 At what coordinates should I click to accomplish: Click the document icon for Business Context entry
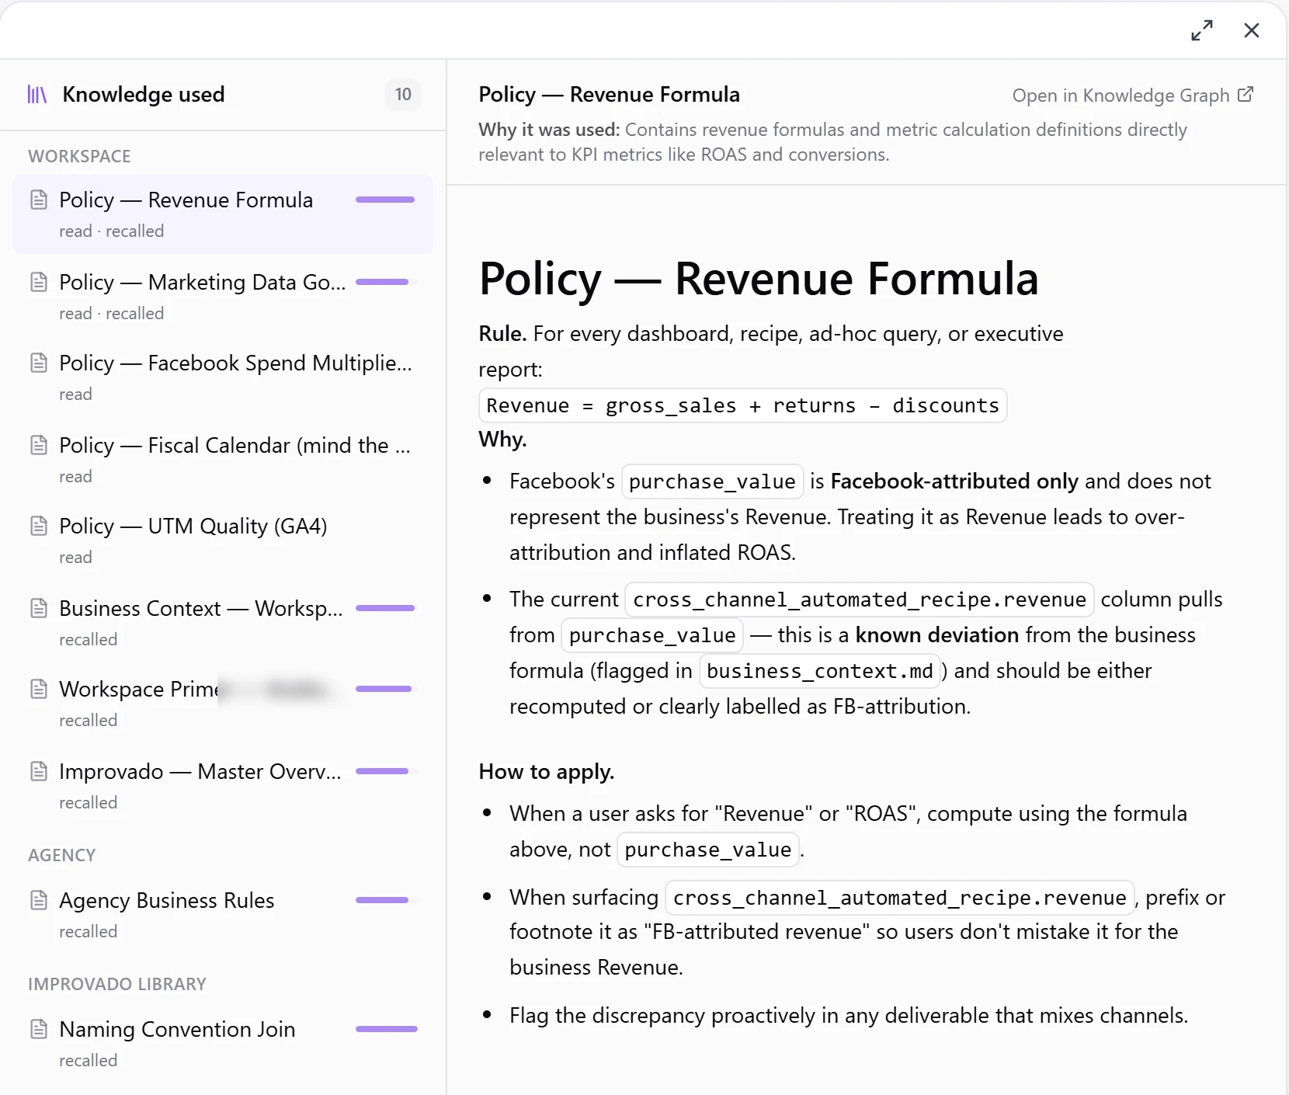click(39, 608)
